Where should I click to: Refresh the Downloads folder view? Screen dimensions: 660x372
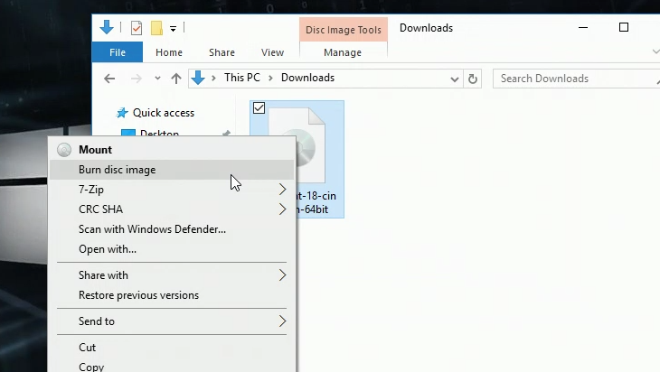click(473, 79)
